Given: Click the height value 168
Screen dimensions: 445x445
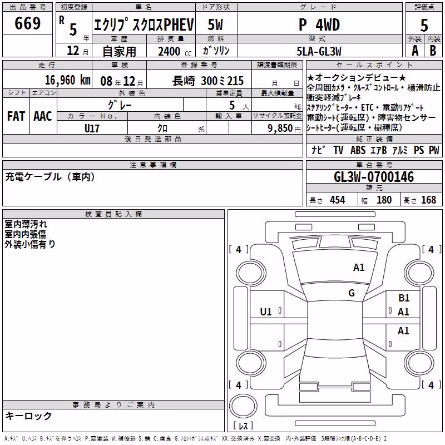Looking at the screenshot, I should pyautogui.click(x=428, y=200).
